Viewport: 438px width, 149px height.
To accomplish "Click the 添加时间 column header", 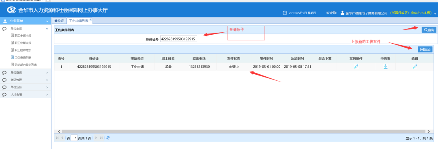I will 297,59.
